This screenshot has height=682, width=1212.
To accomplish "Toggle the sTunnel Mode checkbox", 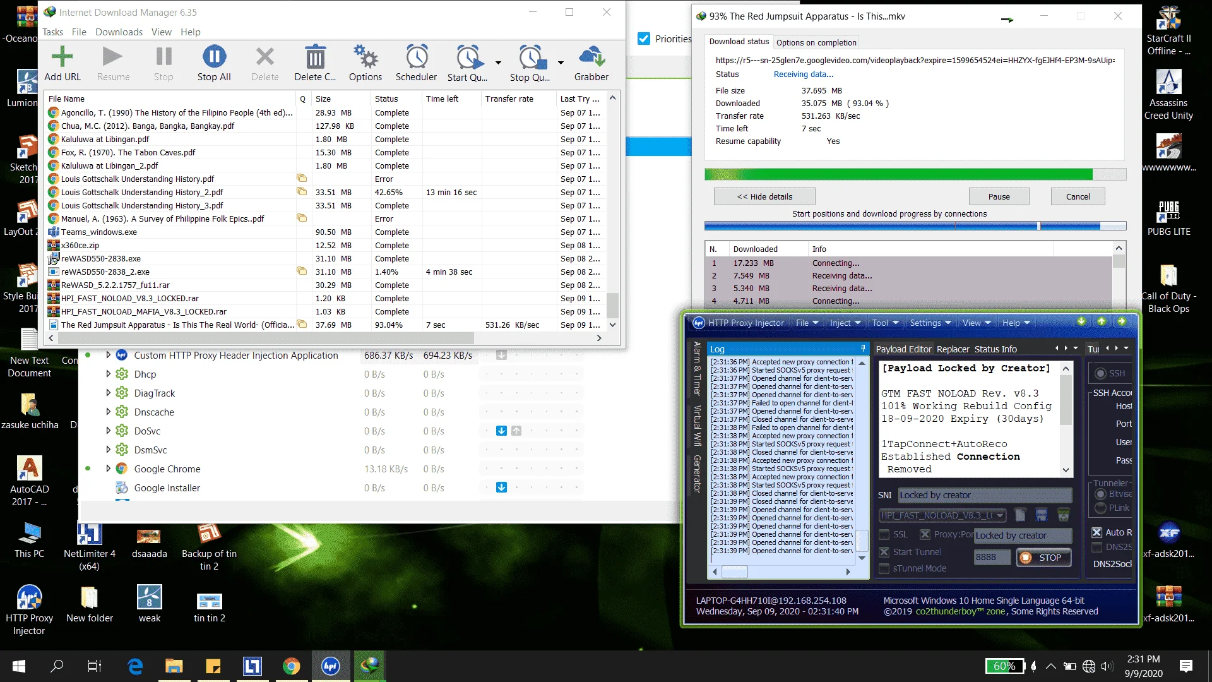I will pos(884,568).
